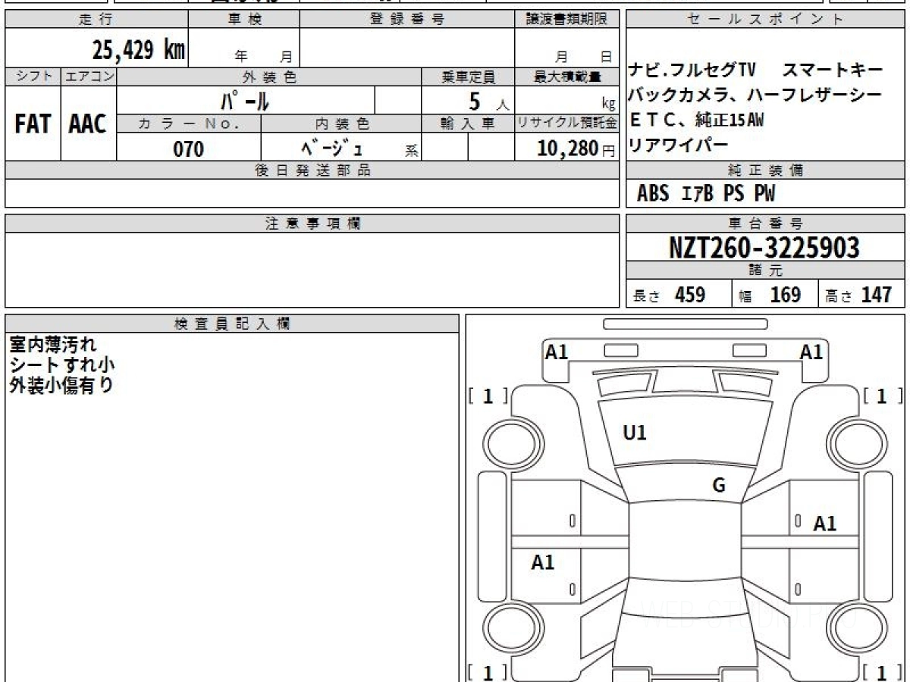Select the FAT shift value

click(33, 124)
